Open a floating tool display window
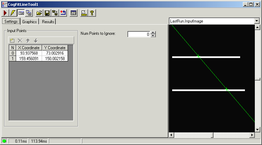 pyautogui.click(x=29, y=13)
